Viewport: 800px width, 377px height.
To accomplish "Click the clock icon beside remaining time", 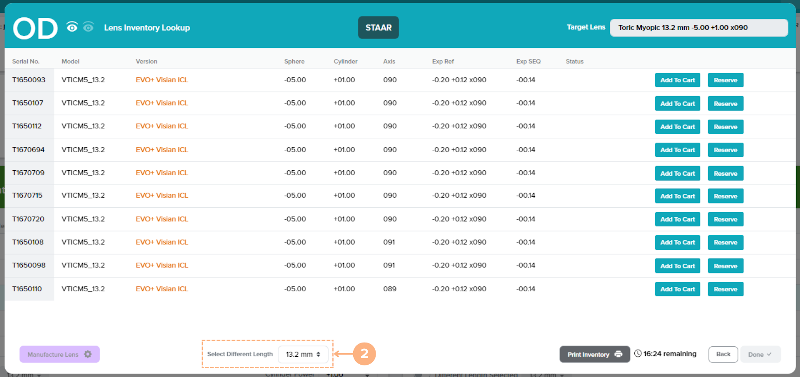I will click(638, 354).
